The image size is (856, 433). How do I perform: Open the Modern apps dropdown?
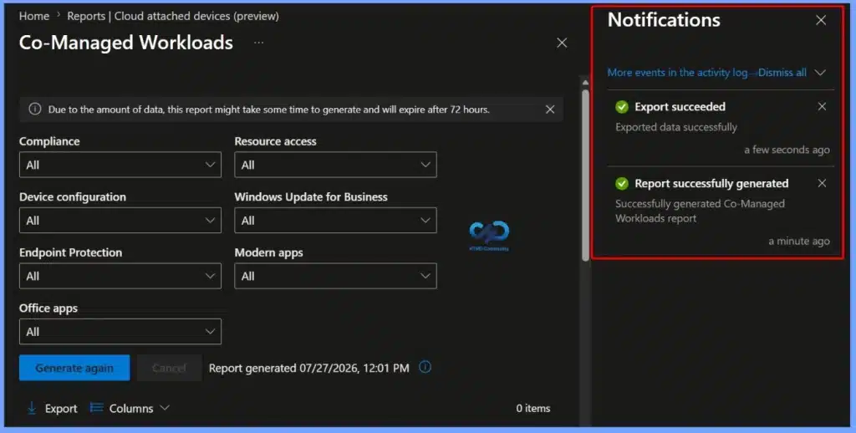[335, 277]
